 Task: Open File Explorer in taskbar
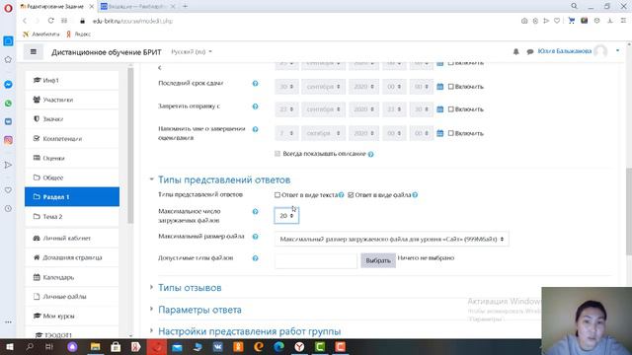coord(96,347)
